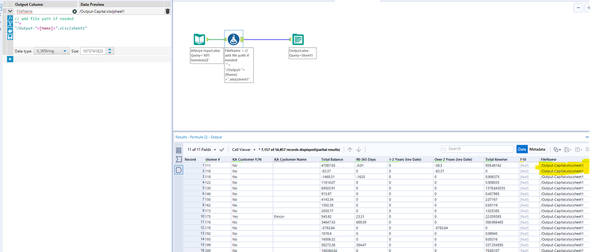Click the Size value field 1073741823

92,51
